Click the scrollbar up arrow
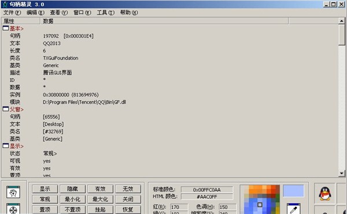347x214 pixels. (341, 21)
